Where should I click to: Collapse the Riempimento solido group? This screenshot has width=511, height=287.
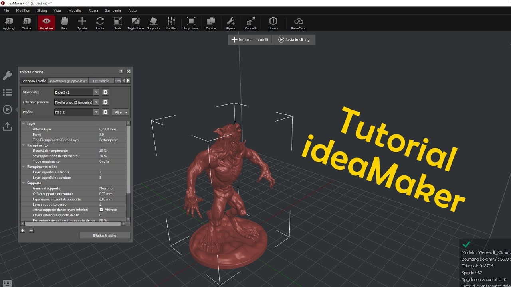(24, 167)
